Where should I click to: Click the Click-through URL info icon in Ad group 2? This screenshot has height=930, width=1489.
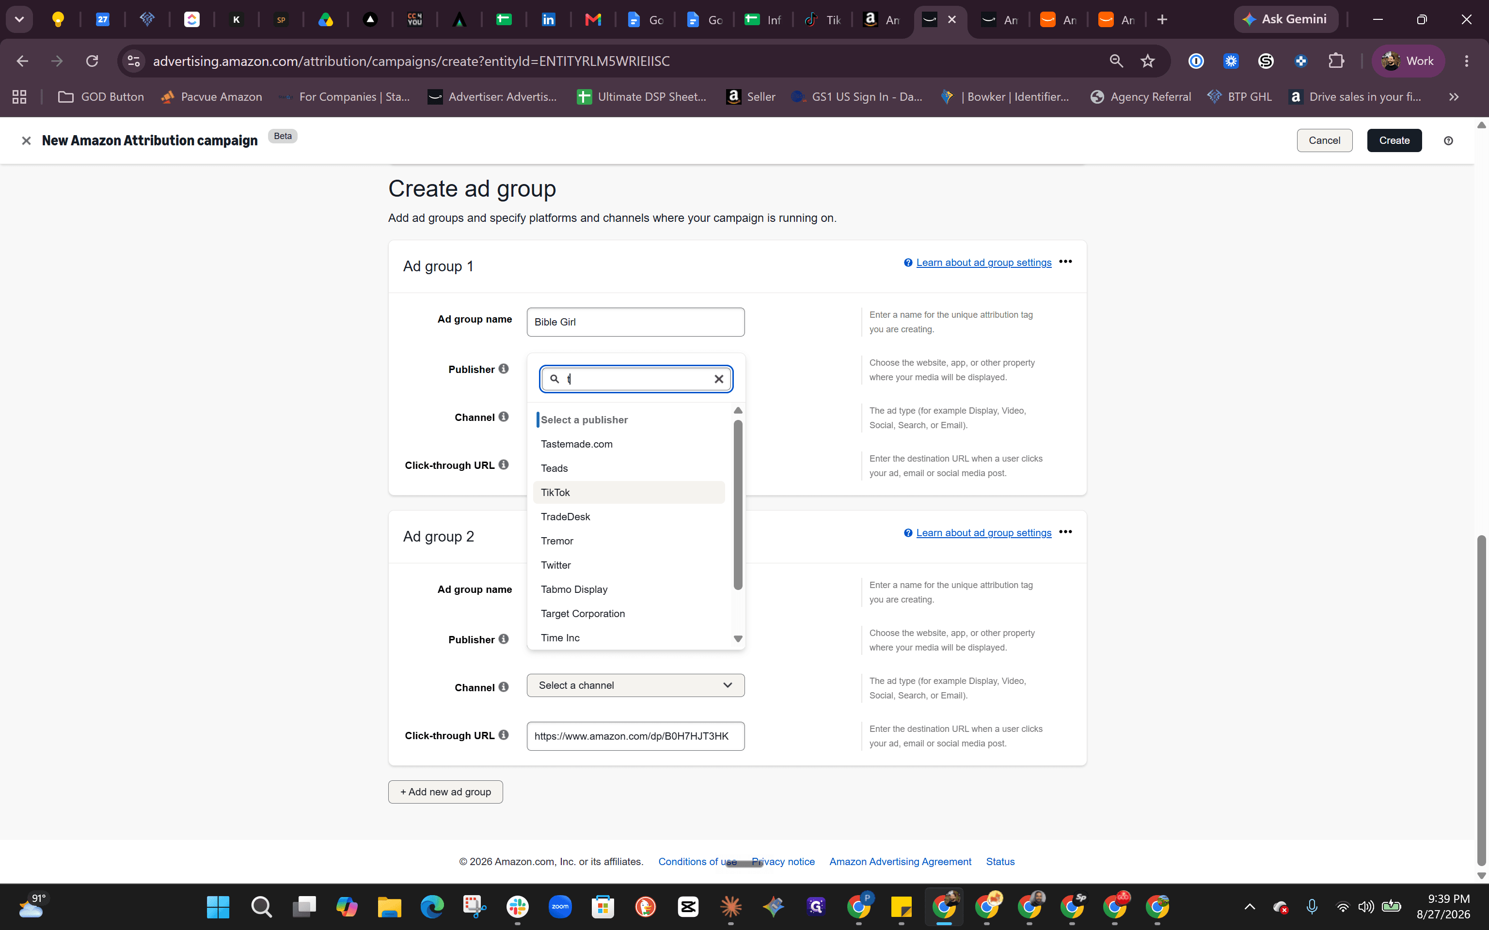503,735
